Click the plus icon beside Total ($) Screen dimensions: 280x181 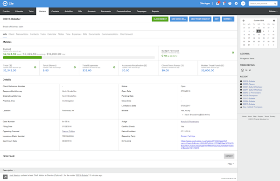pos(35,67)
